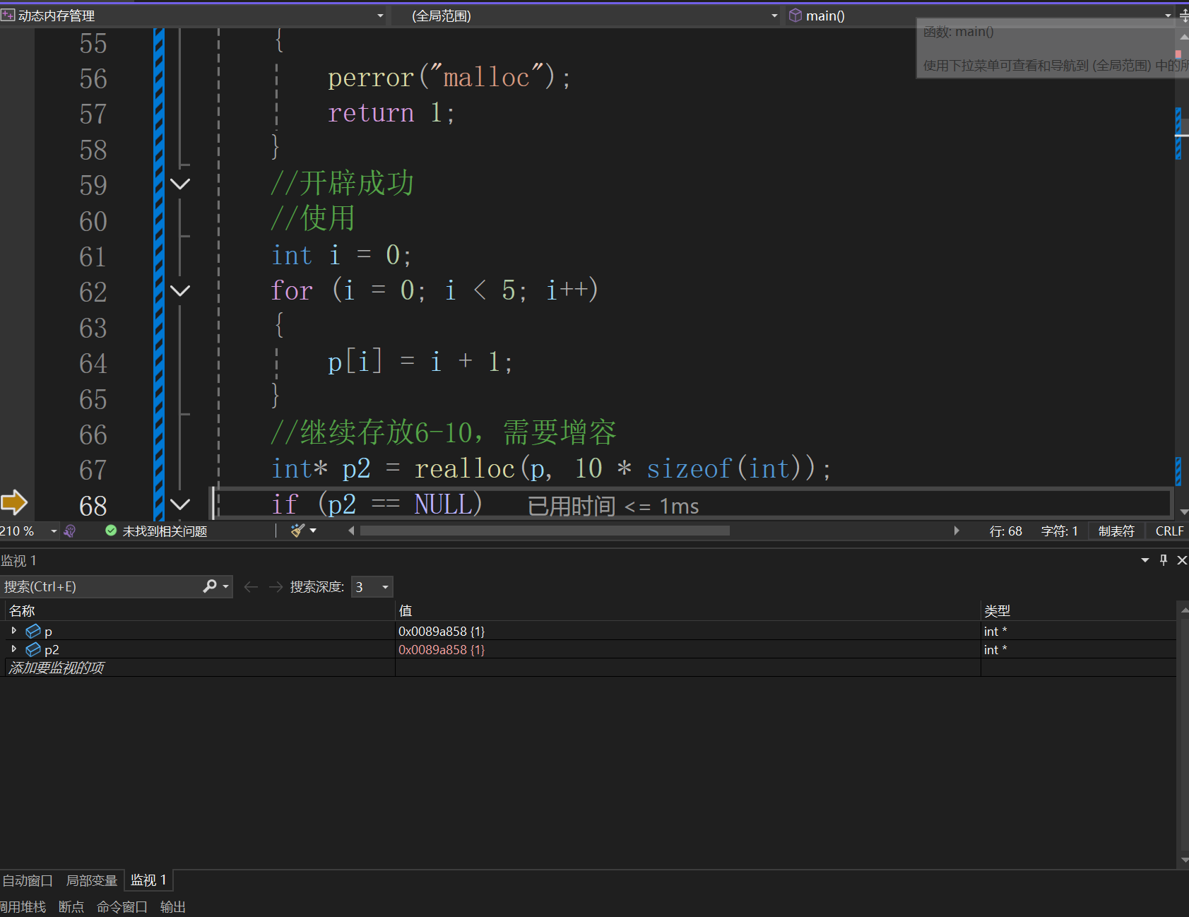Click the CRLF line ending indicator
1189x917 pixels.
[1169, 531]
